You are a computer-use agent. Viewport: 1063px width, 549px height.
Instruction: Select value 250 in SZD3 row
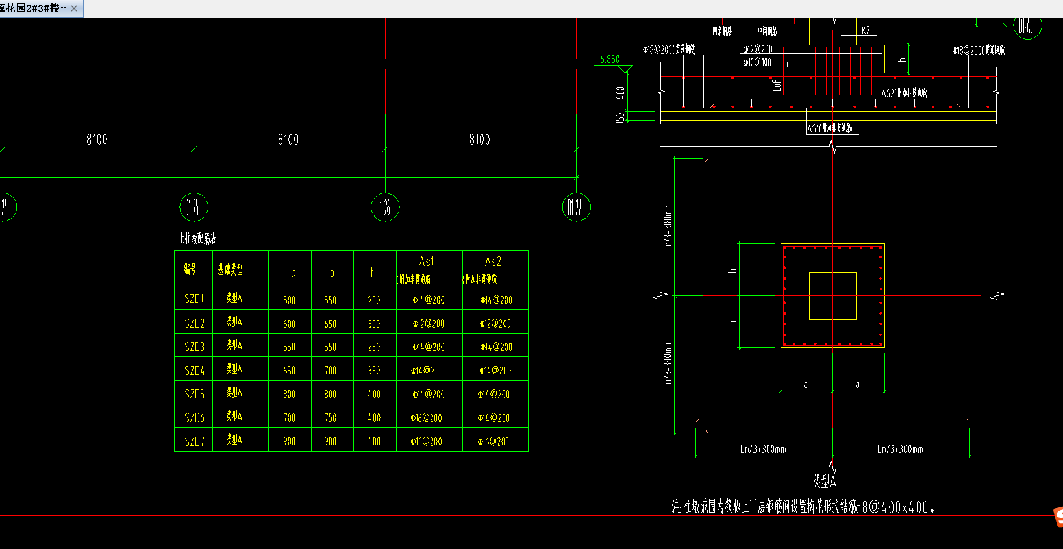pos(374,347)
